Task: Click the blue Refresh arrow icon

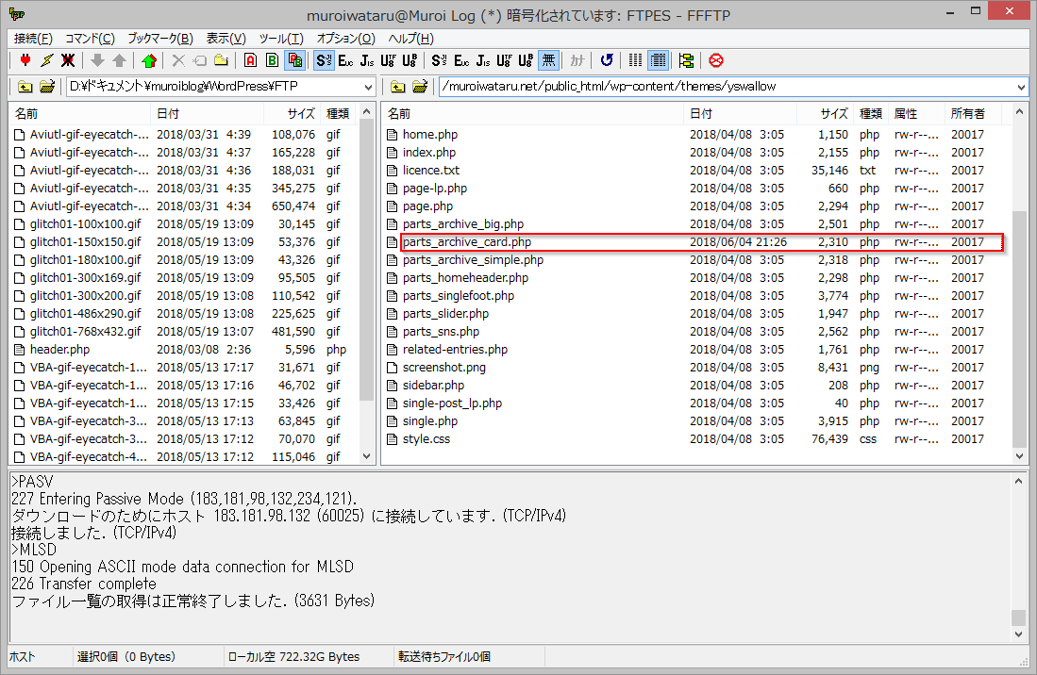Action: click(606, 60)
